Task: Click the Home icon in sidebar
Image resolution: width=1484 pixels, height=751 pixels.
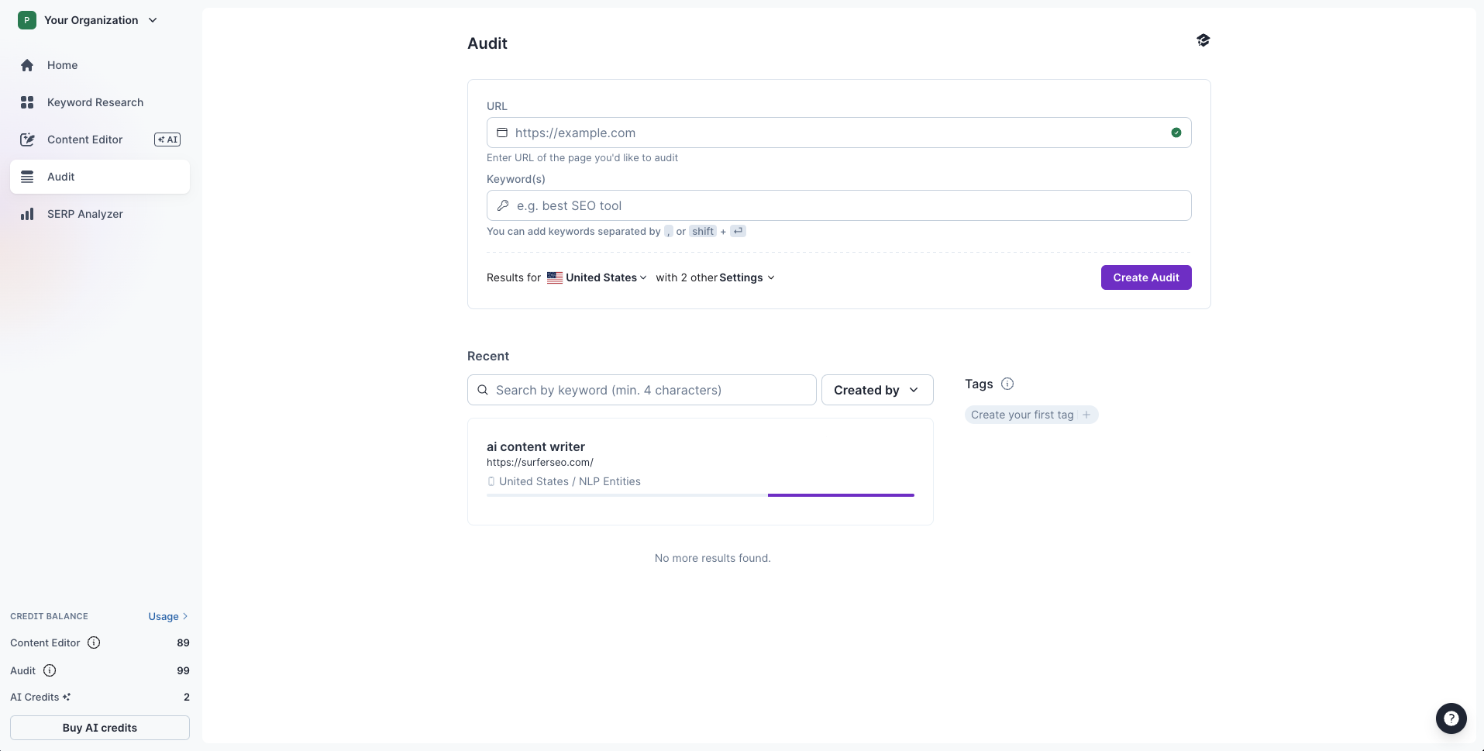Action: (x=27, y=65)
